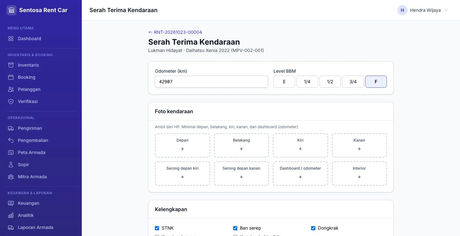Click the Booking calendar icon
Image resolution: width=460 pixels, height=236 pixels.
[11, 77]
